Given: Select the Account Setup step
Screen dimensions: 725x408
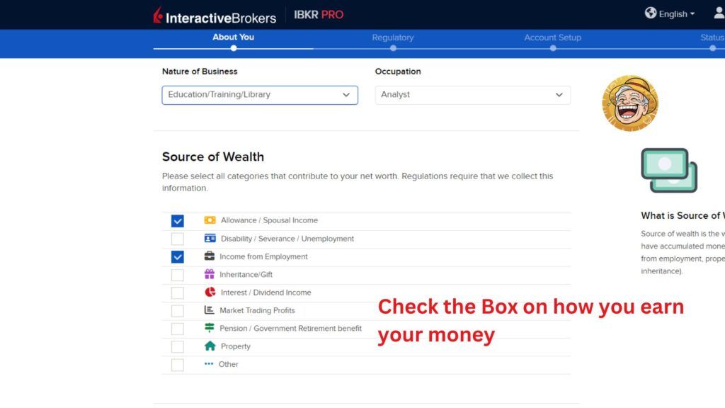Looking at the screenshot, I should pos(553,38).
